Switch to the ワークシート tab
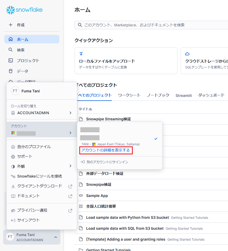 tap(129, 95)
